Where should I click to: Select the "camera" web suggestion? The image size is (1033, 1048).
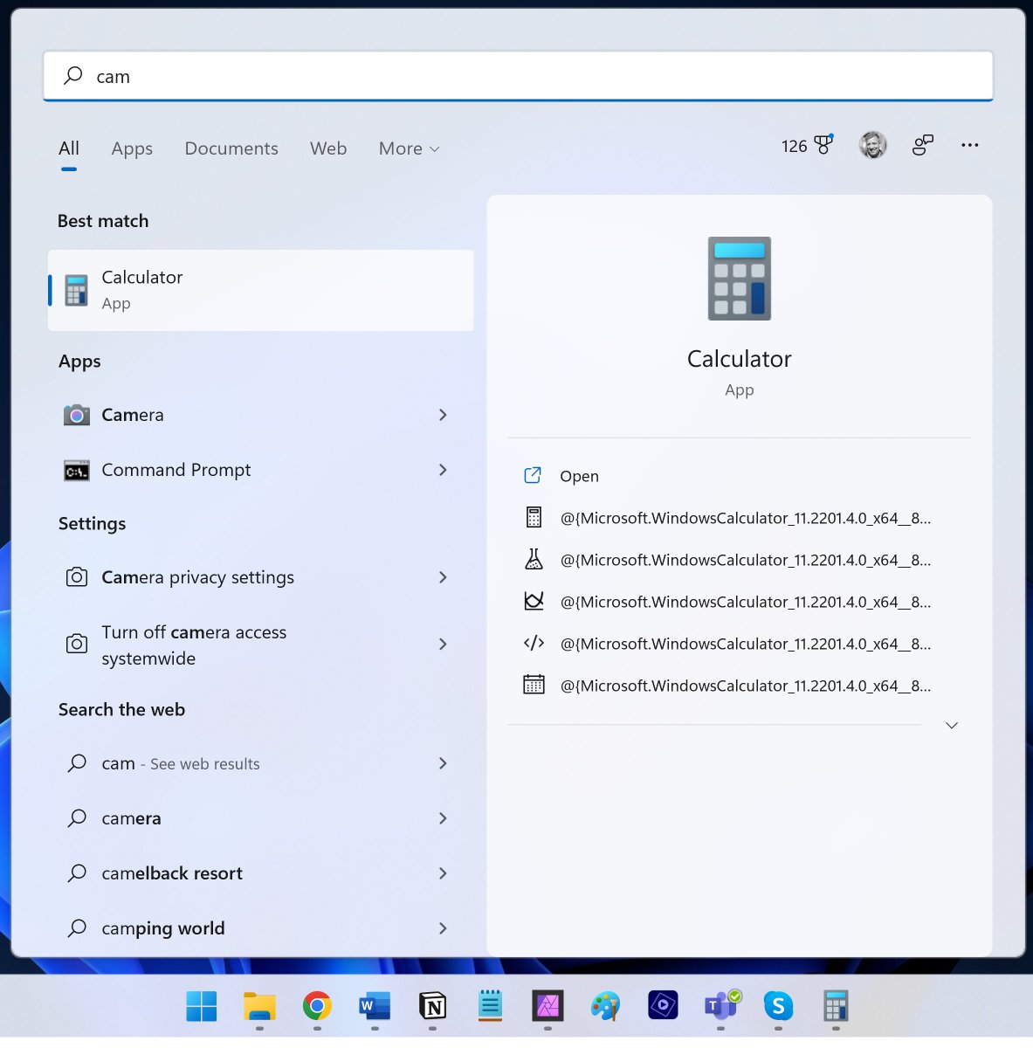click(x=261, y=818)
